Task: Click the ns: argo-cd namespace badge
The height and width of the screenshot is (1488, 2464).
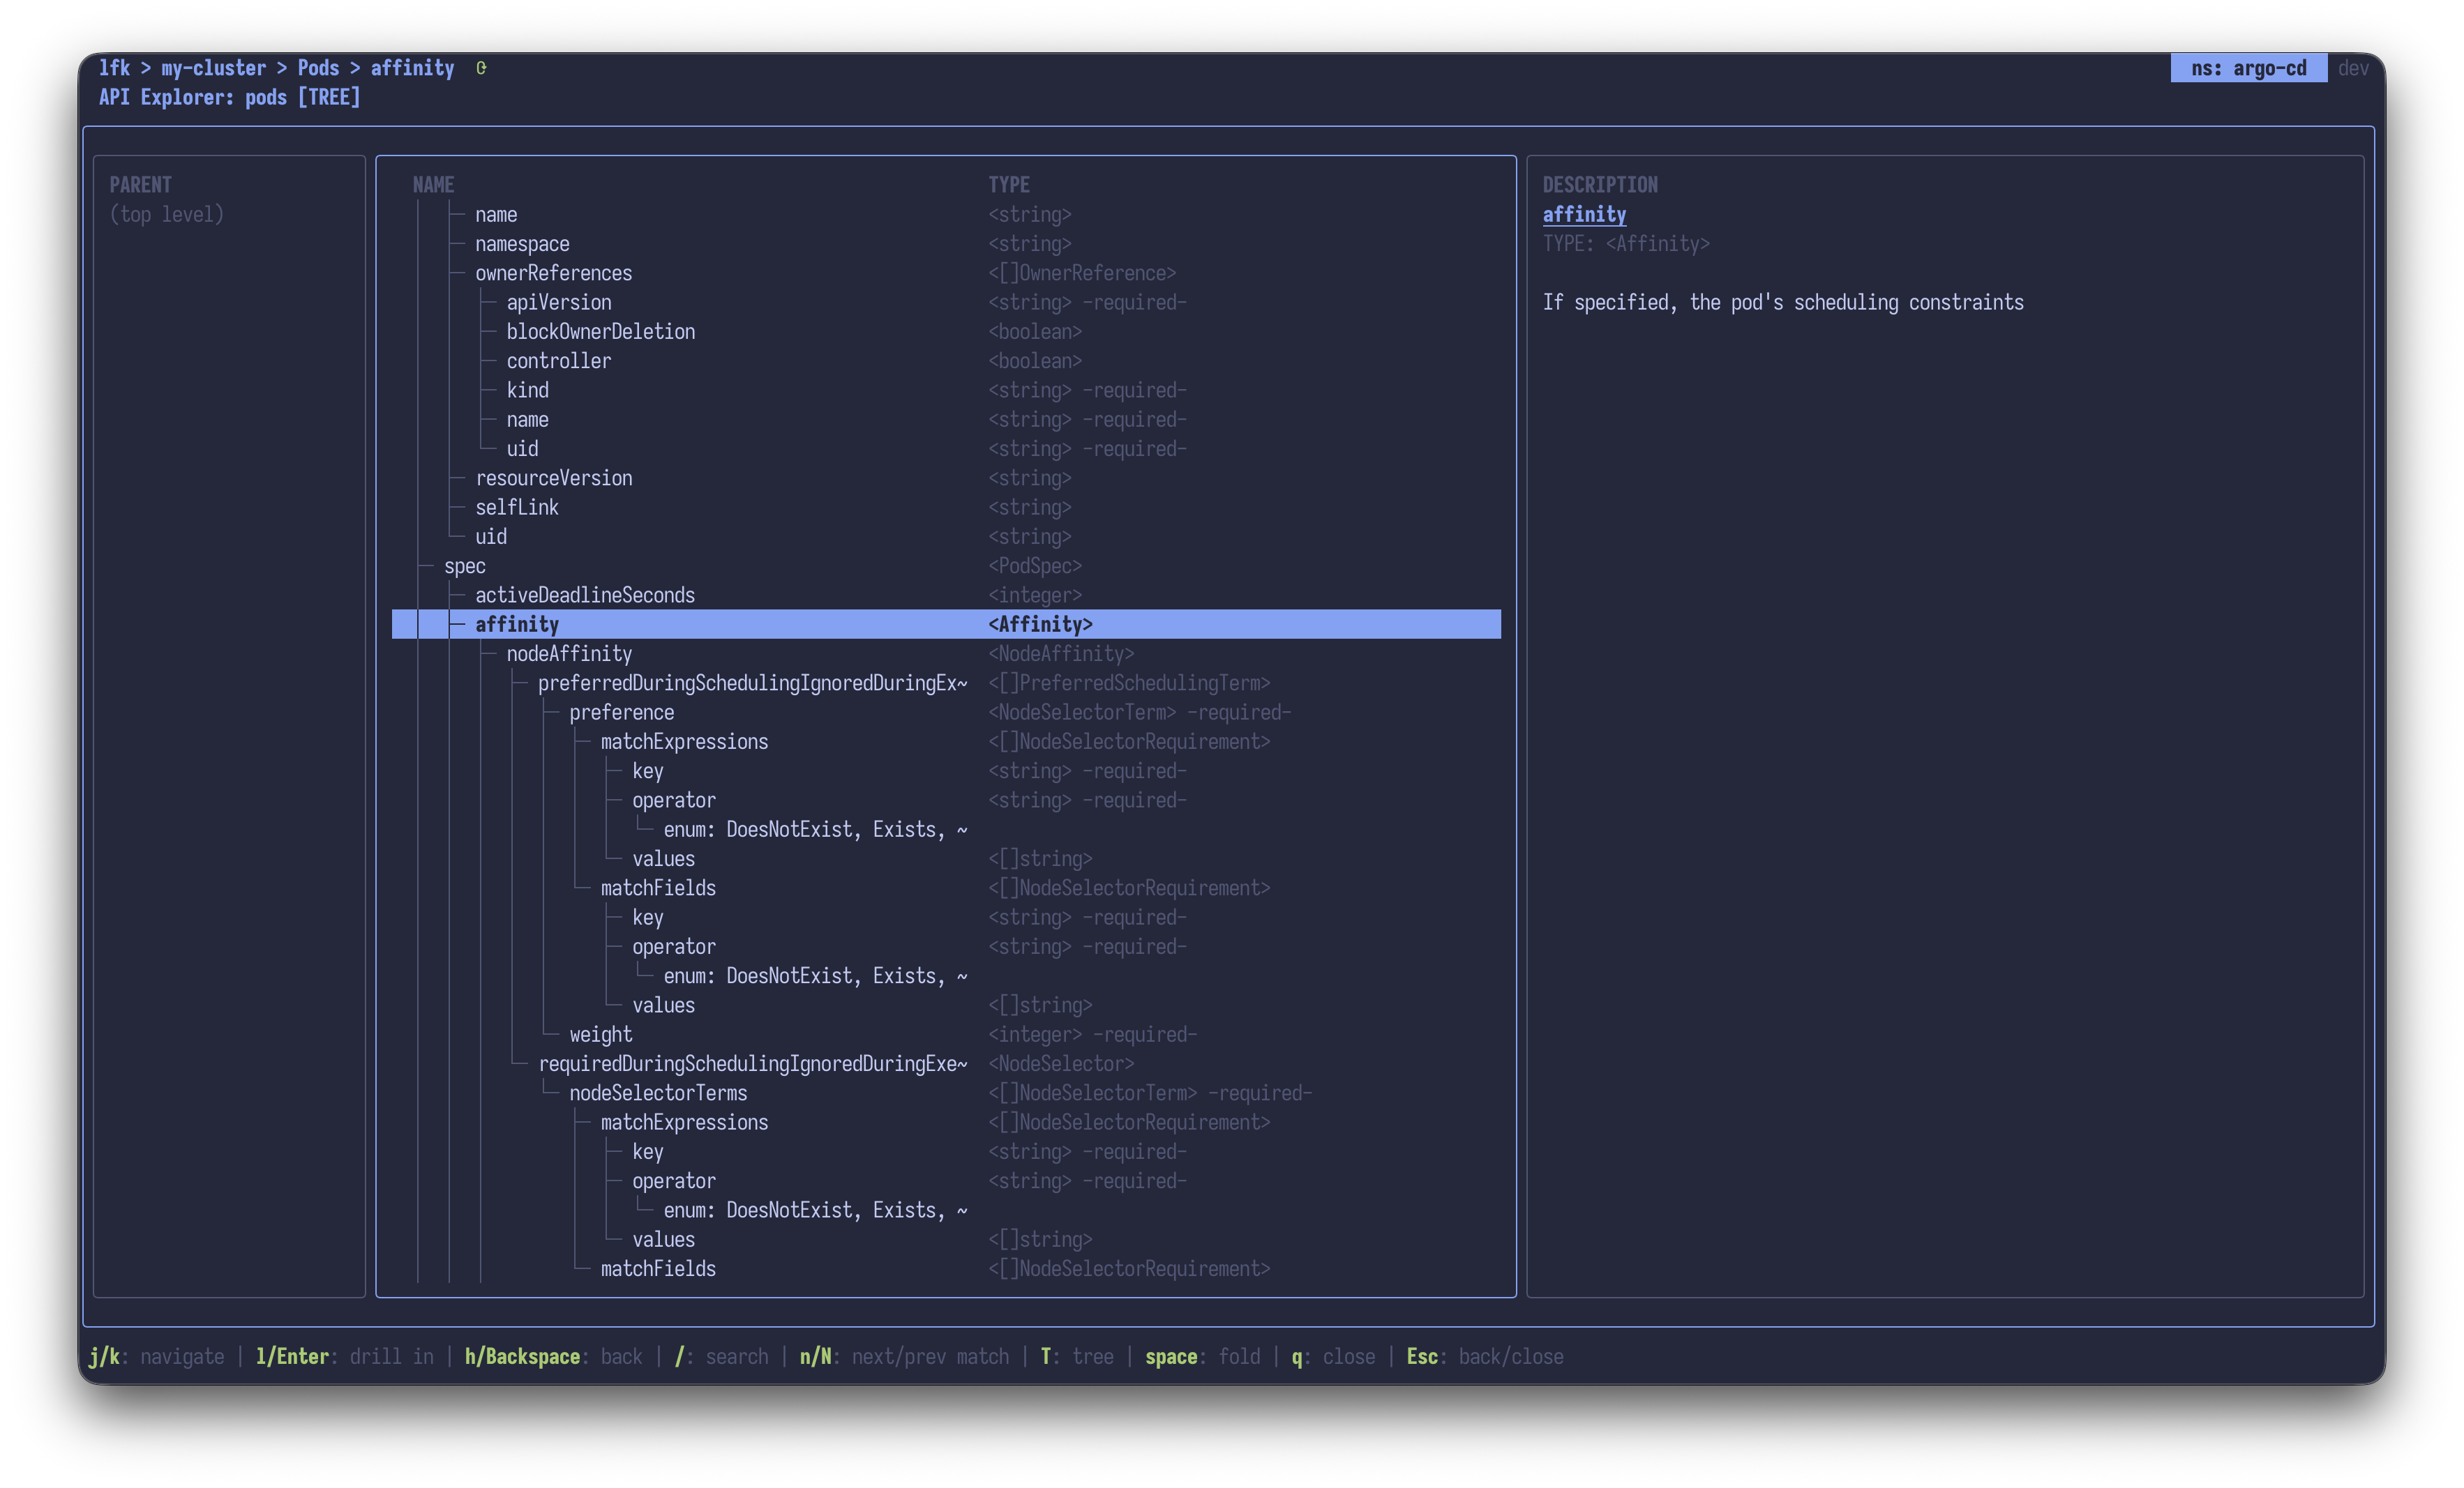Action: point(2248,68)
